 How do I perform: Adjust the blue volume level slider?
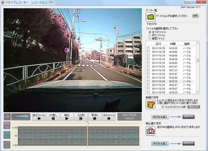(x=21, y=117)
